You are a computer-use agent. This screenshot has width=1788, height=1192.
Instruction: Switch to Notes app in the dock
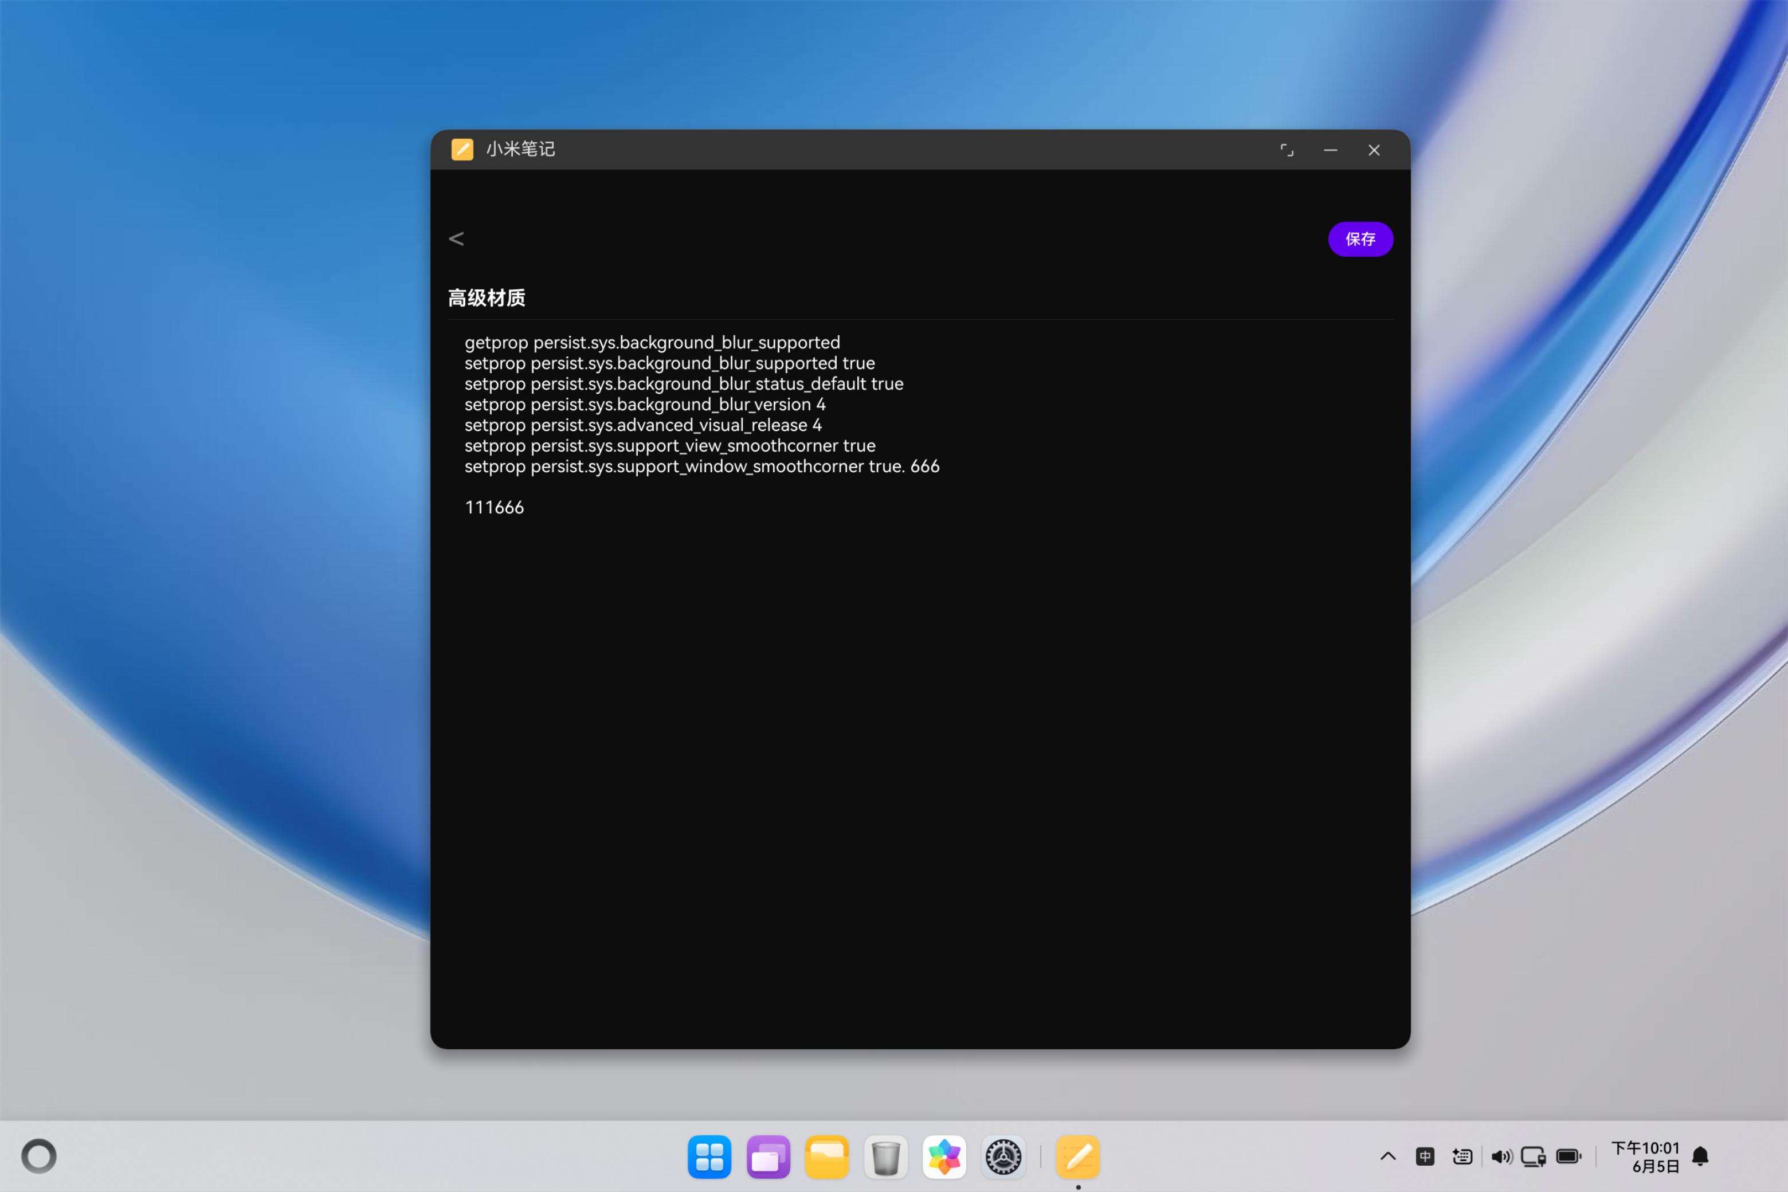(x=1078, y=1156)
